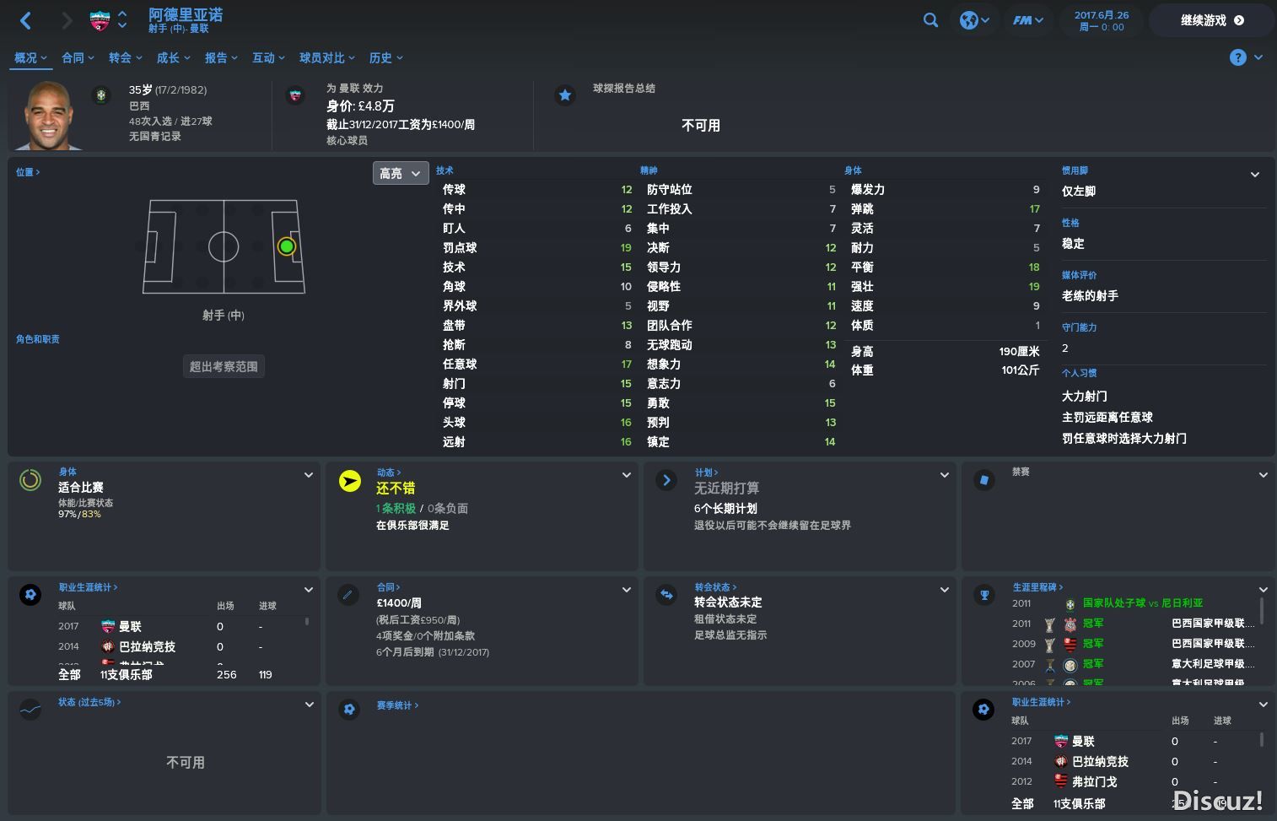
Task: Click the Continue Game button (继续游戏)
Action: coord(1212,20)
